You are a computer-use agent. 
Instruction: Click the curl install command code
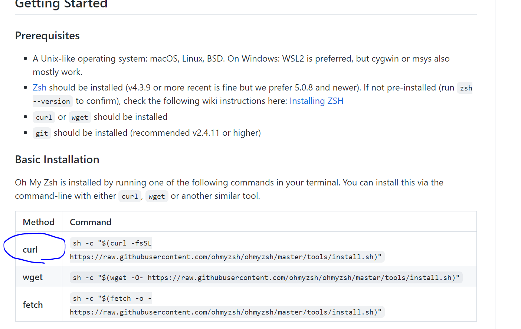click(x=227, y=250)
